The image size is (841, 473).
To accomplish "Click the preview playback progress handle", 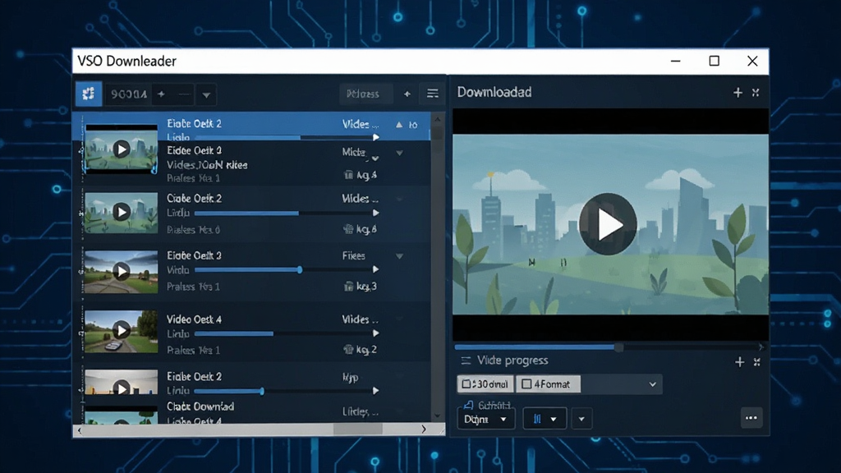I will (x=618, y=347).
